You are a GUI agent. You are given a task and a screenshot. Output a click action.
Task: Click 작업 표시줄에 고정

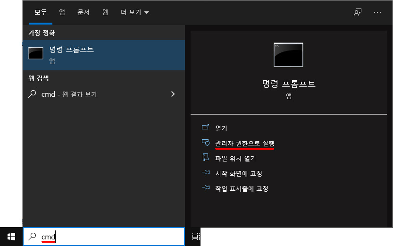[242, 188]
